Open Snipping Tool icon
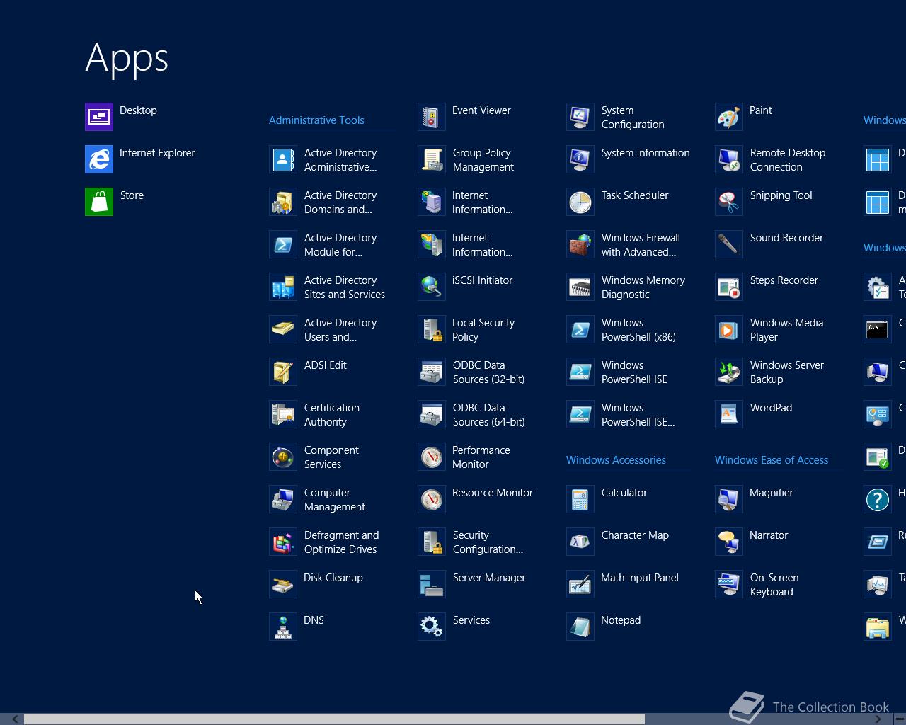The width and height of the screenshot is (906, 725). click(729, 202)
